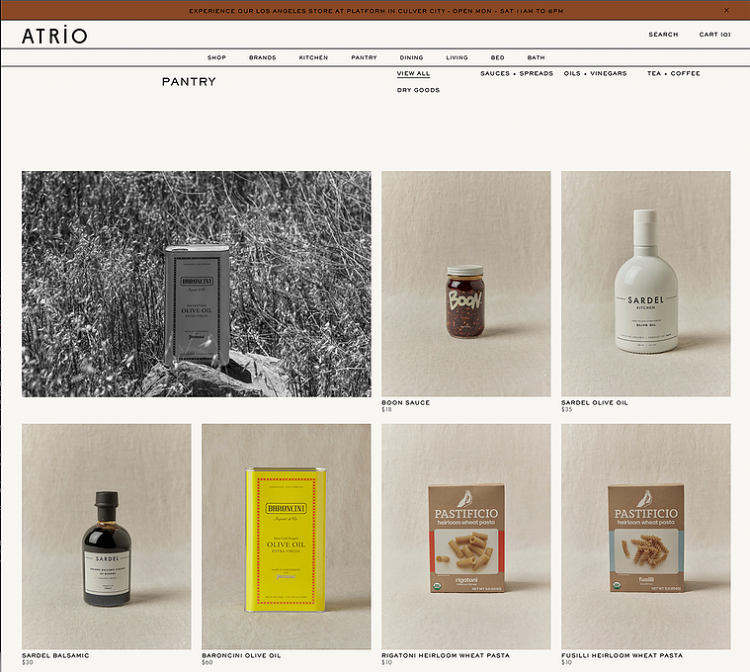Open the Fusilli pasta box image

[x=645, y=537]
